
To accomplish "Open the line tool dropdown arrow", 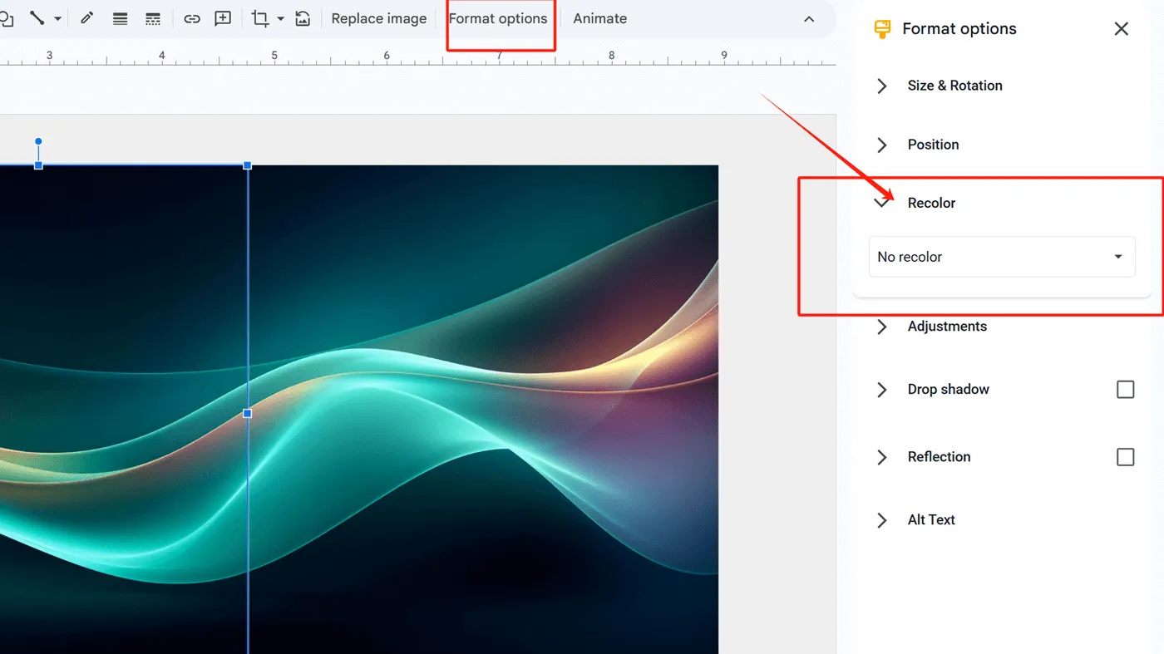I will [57, 19].
